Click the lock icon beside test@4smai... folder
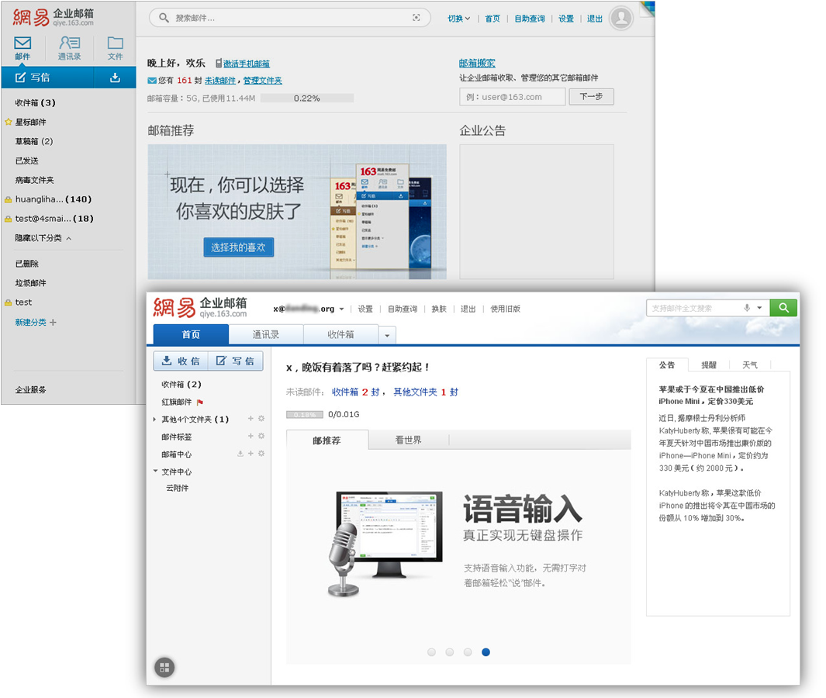The width and height of the screenshot is (826, 698). pyautogui.click(x=8, y=219)
